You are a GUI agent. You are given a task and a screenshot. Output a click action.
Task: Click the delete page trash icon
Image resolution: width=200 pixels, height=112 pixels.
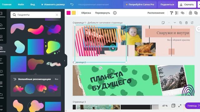[186, 23]
